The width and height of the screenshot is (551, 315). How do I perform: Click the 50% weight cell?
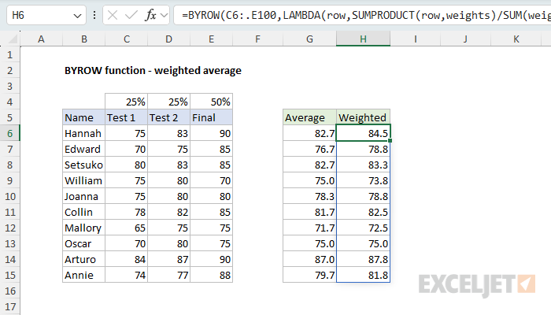click(212, 102)
